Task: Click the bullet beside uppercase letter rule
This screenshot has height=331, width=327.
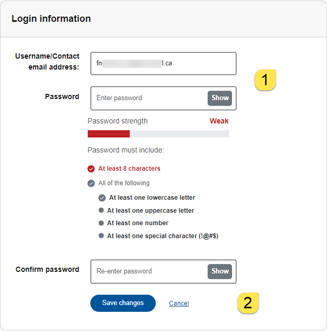Action: pos(102,211)
